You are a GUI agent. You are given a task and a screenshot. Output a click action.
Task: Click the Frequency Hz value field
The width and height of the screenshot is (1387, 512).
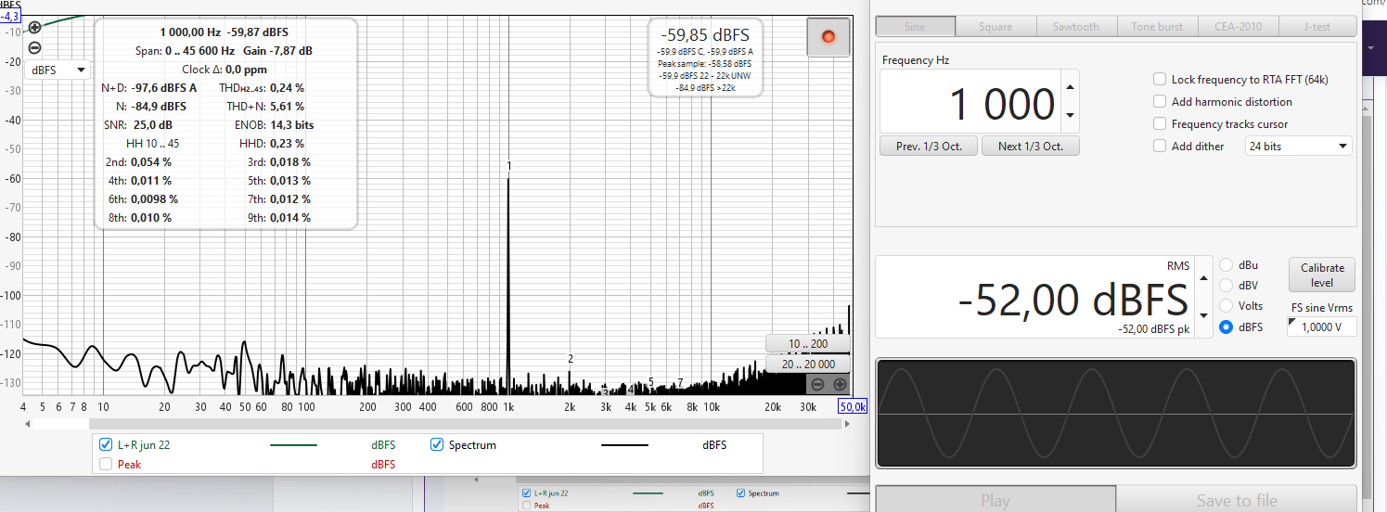pos(971,102)
